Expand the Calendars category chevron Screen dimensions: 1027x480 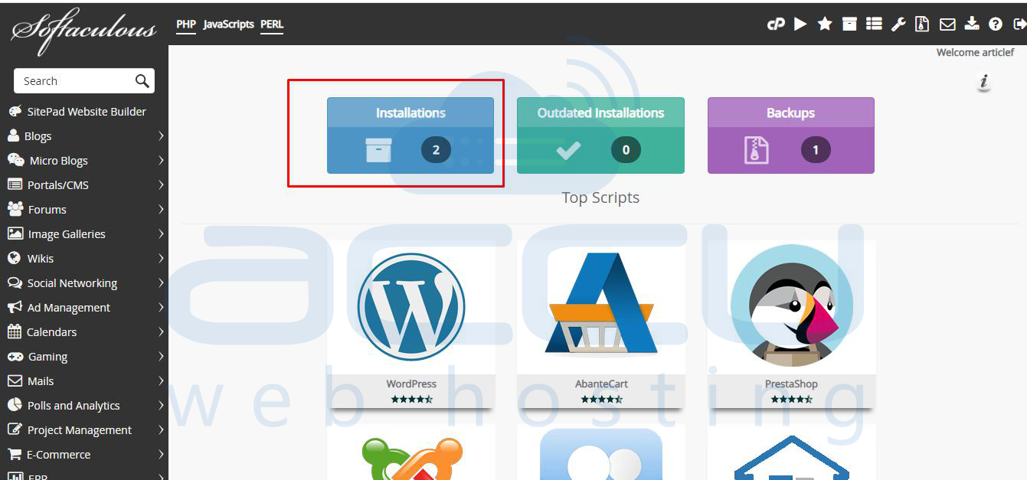tap(161, 332)
